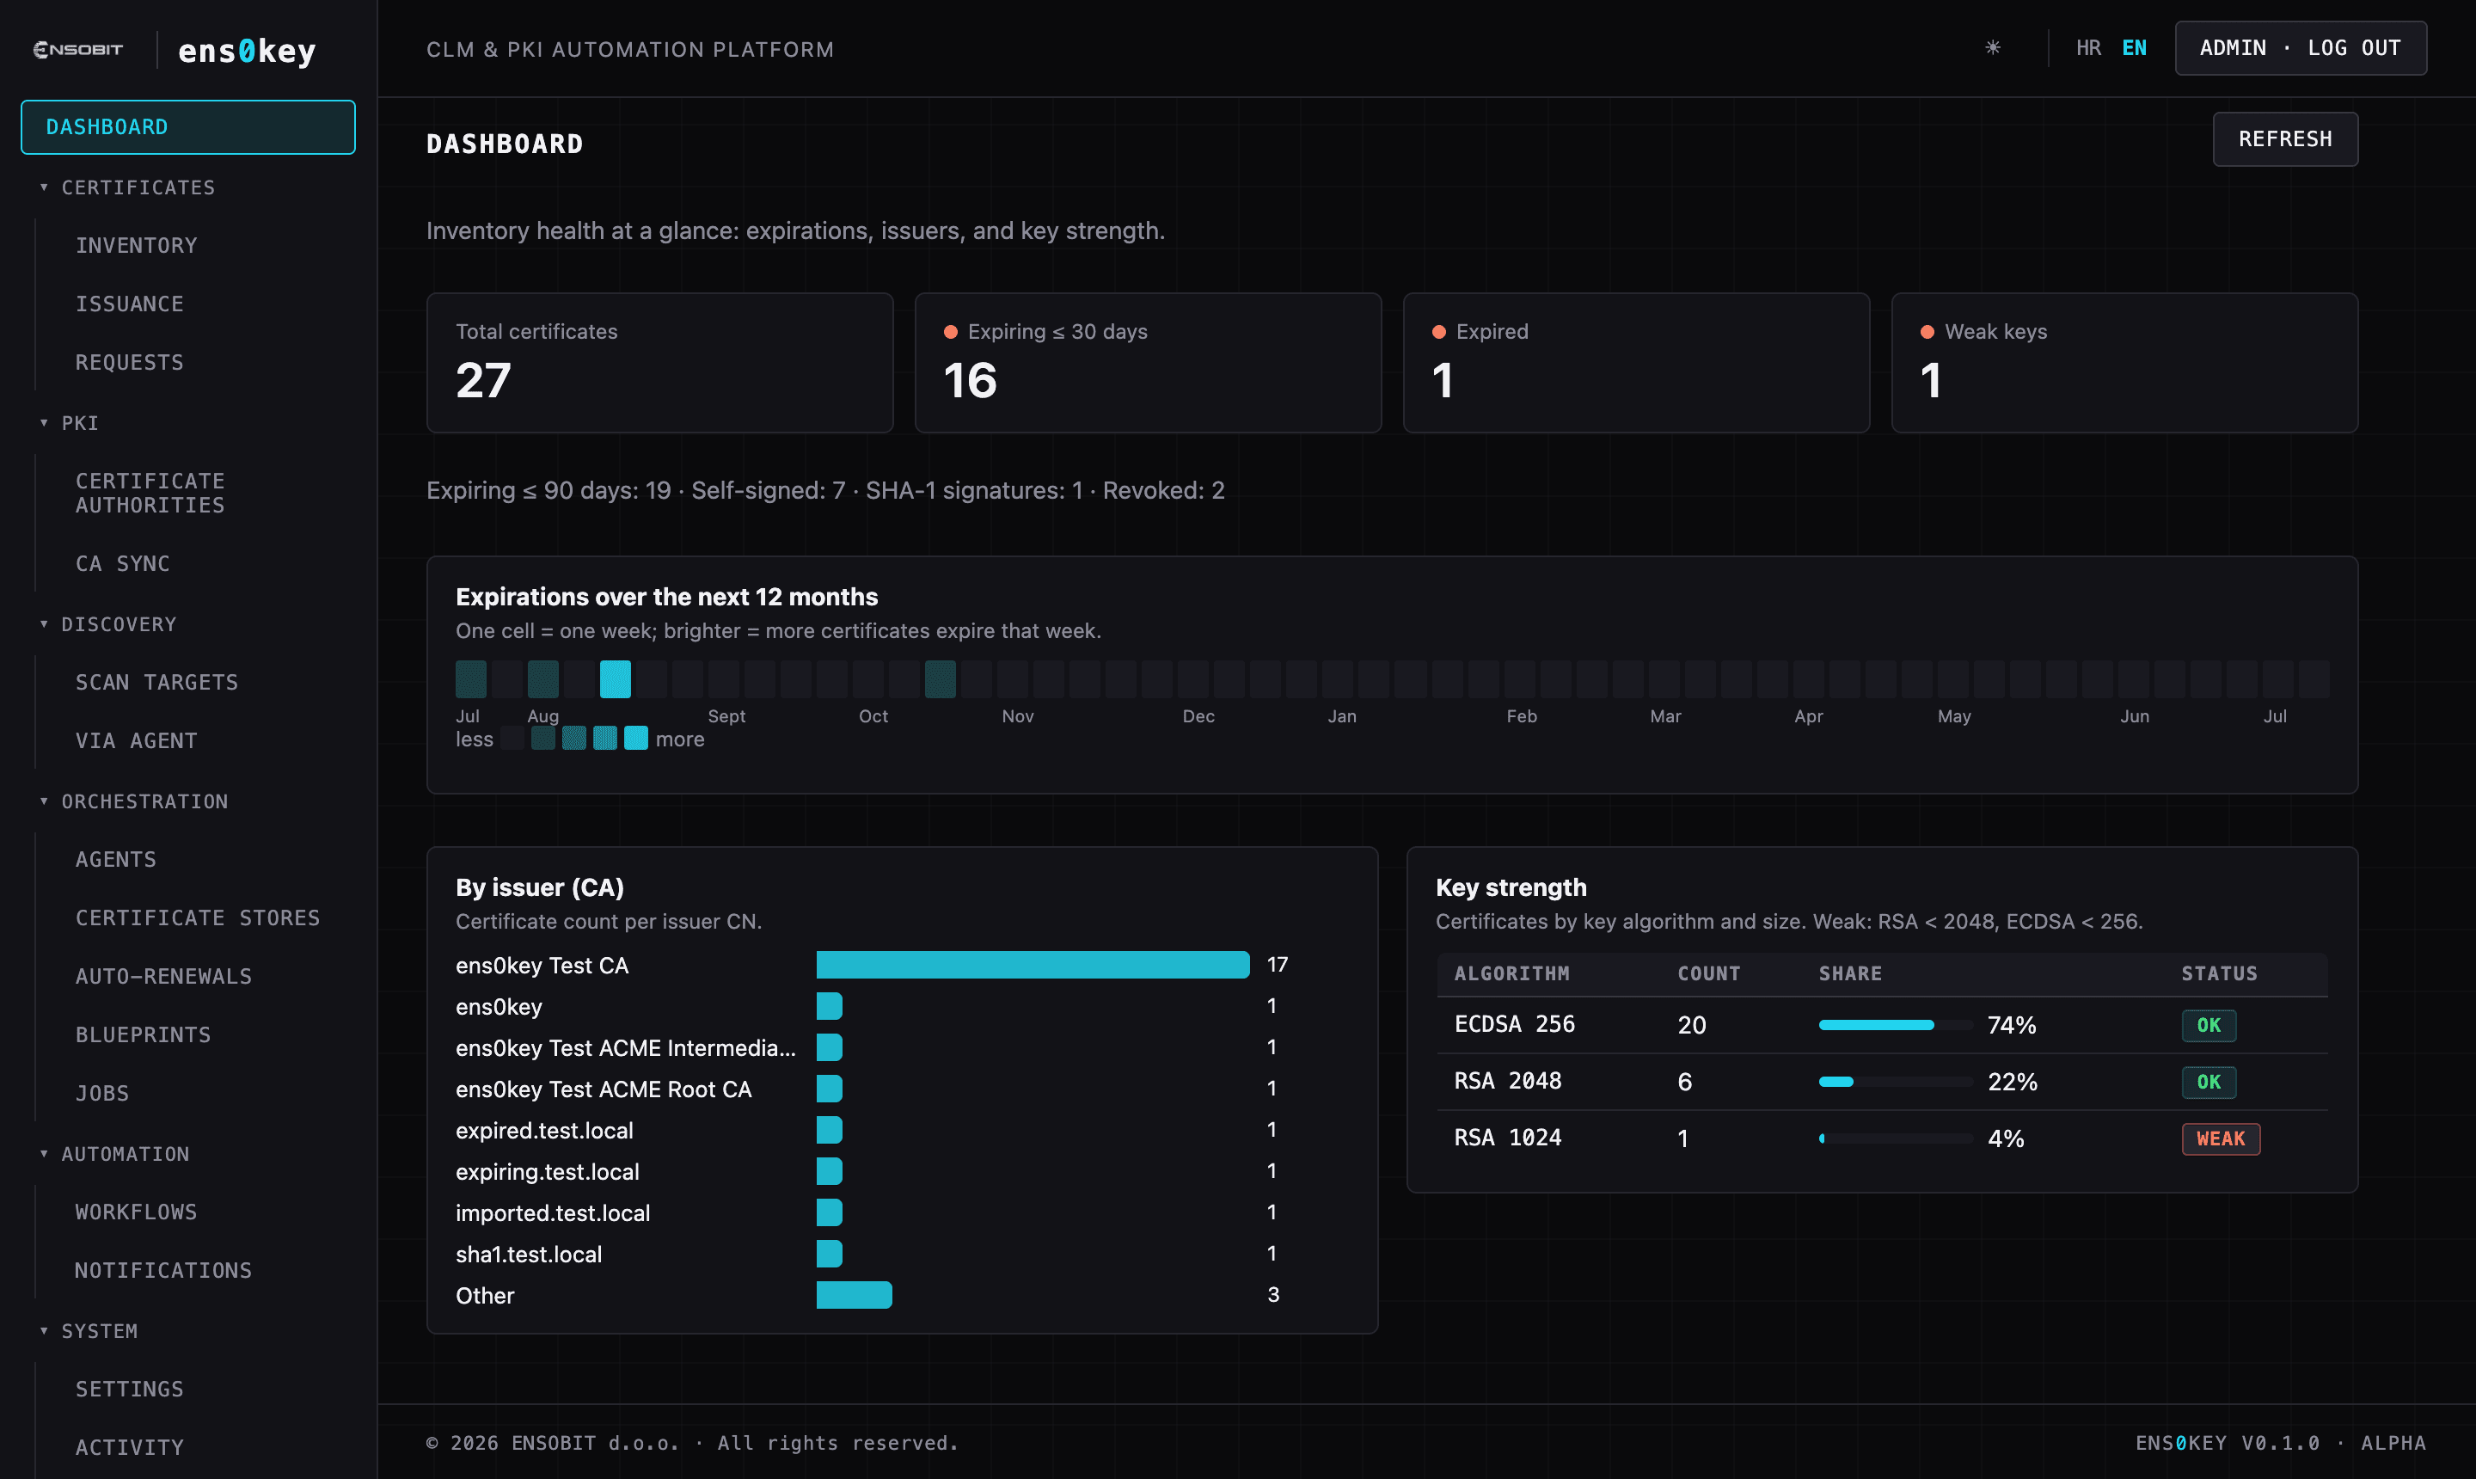Viewport: 2476px width, 1479px height.
Task: Click the darkest legend swatch next to less
Action: click(512, 739)
